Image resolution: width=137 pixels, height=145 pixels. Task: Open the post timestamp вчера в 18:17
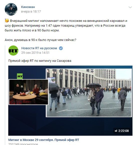[x=31, y=12]
